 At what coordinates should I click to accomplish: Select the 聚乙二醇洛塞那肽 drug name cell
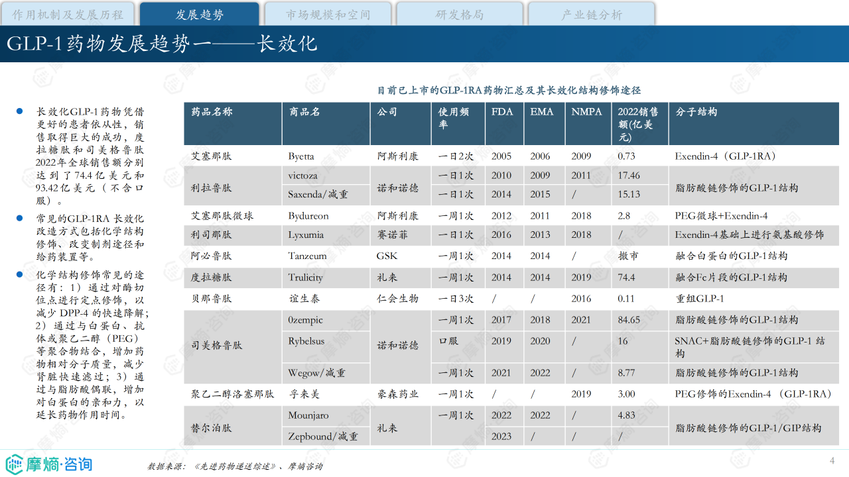[233, 394]
